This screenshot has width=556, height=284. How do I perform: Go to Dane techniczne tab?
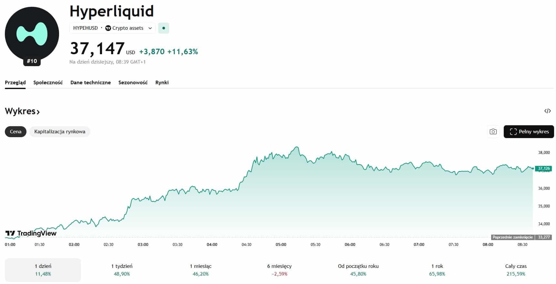click(x=90, y=83)
